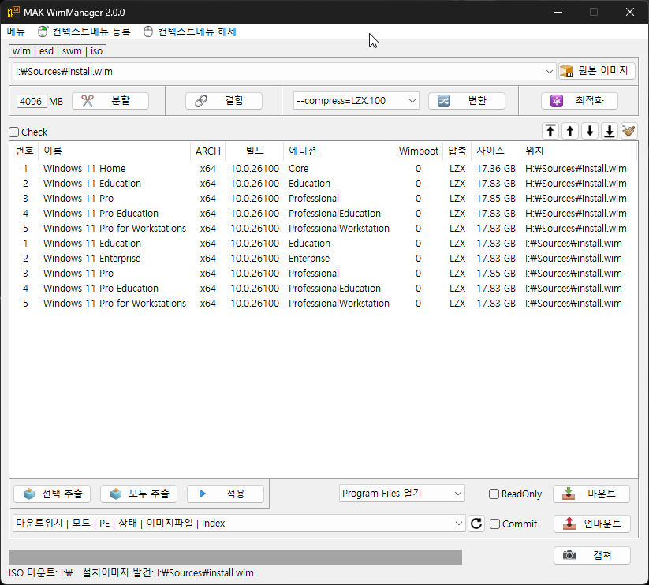The image size is (649, 585).
Task: Toggle the ReadOnly checkbox
Action: point(494,494)
